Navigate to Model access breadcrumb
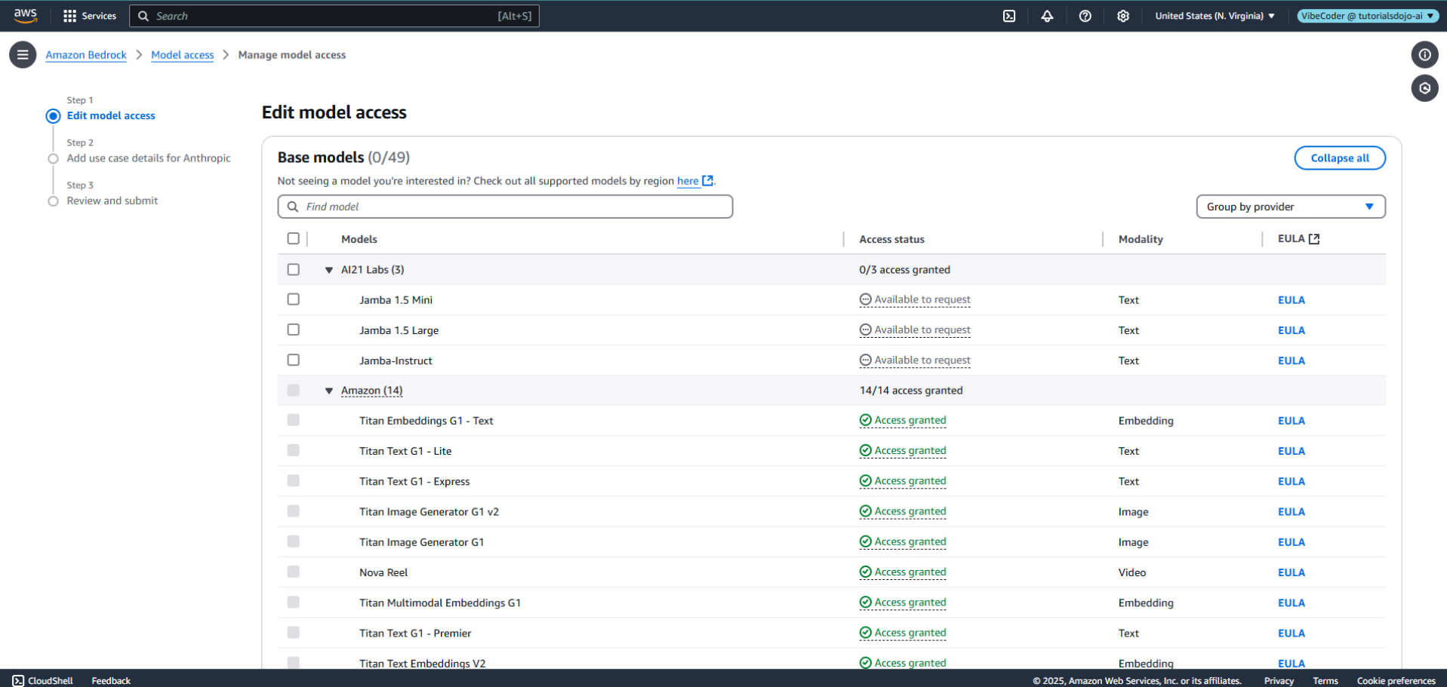The height and width of the screenshot is (687, 1447). [182, 55]
